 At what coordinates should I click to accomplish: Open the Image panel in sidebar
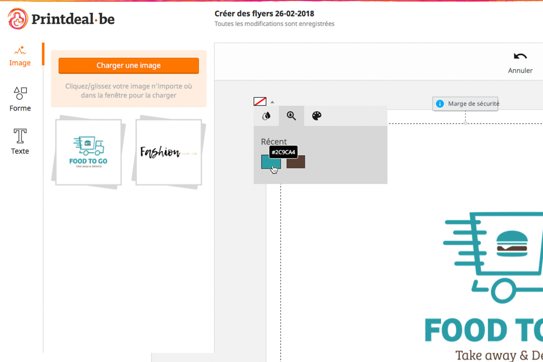[20, 56]
